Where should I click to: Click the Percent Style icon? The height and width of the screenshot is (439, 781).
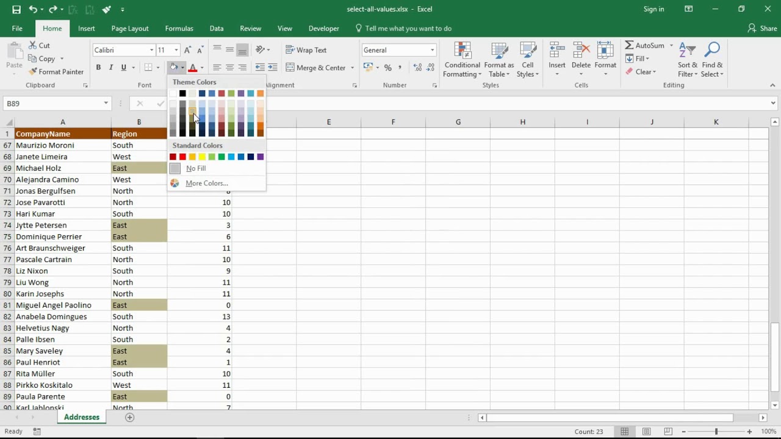[387, 68]
